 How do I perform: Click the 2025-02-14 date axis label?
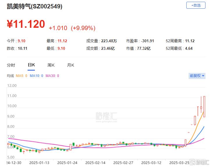click(x=95, y=163)
